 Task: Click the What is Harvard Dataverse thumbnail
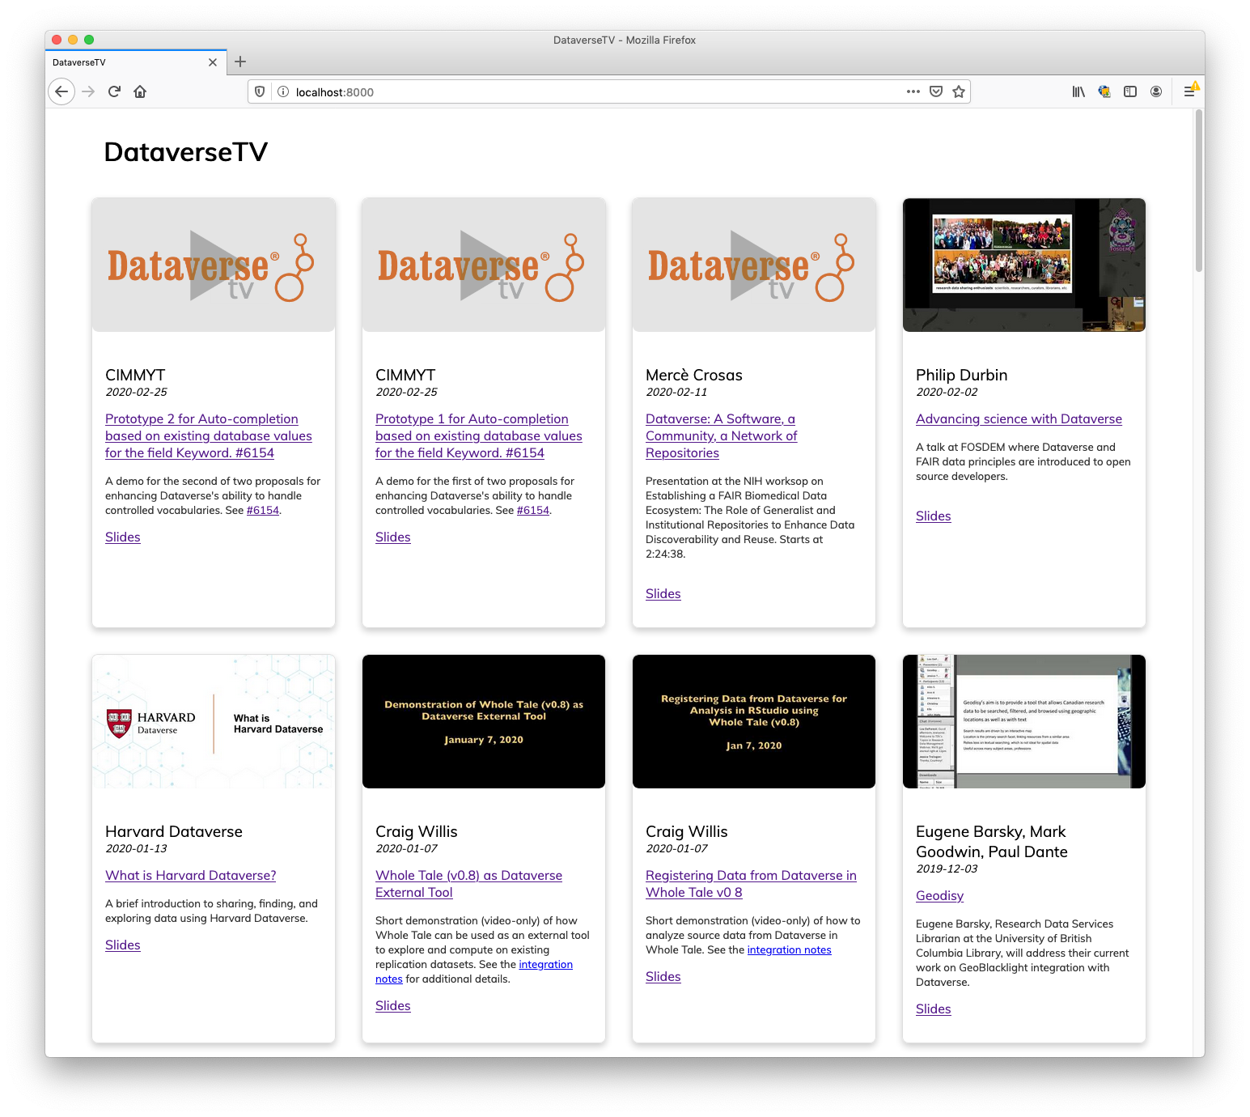tap(214, 721)
